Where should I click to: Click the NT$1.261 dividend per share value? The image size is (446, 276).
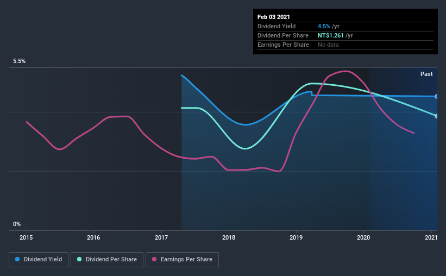(x=330, y=35)
